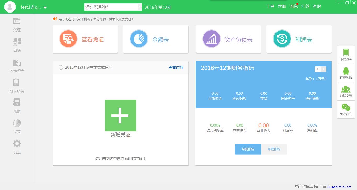Open the ningmengyun.com website link

(340, 186)
